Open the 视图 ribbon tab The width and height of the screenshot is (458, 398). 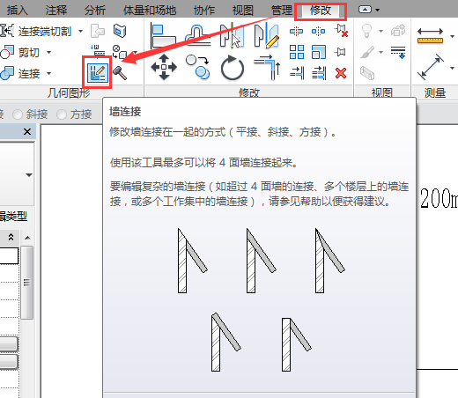pos(242,11)
